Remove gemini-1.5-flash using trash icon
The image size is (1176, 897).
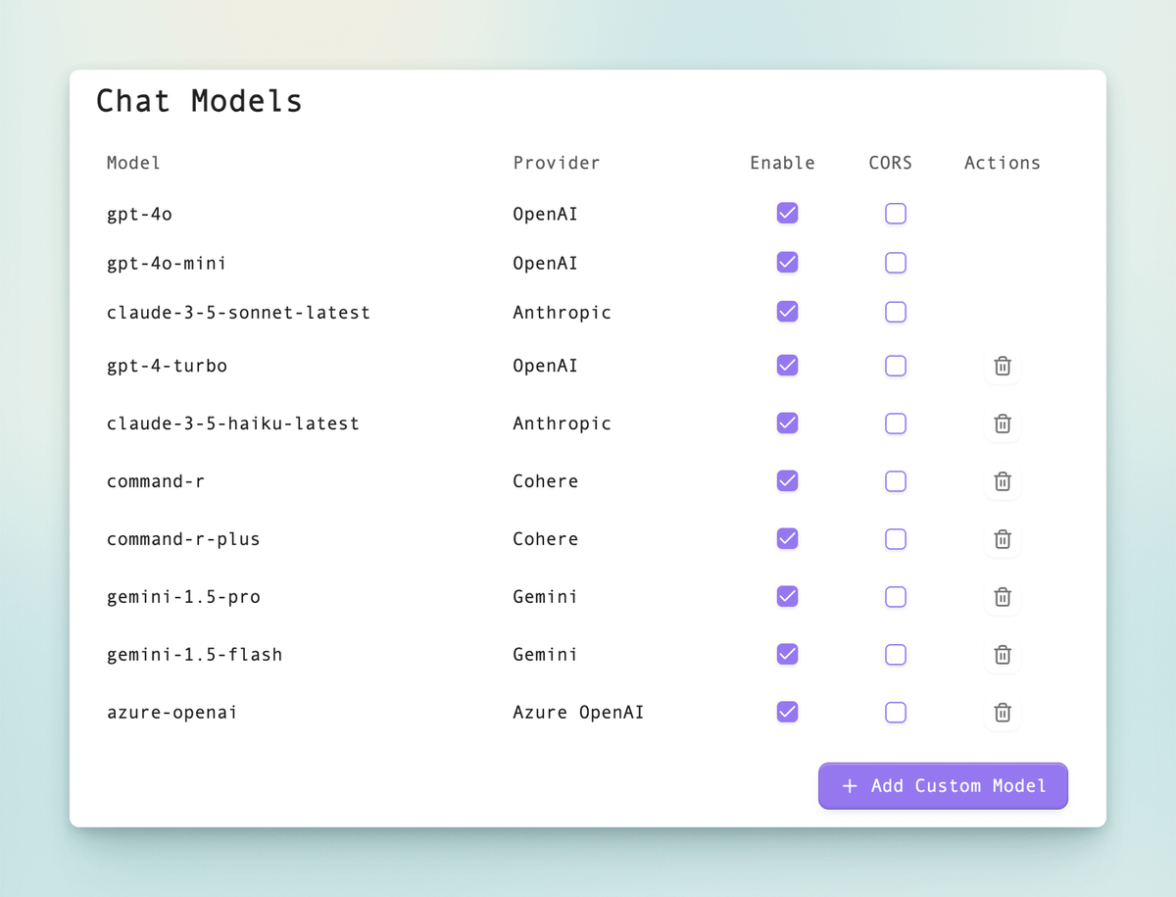pos(1002,655)
